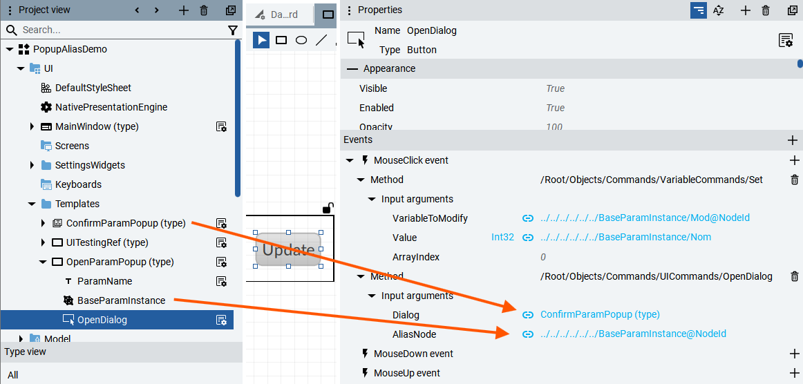The height and width of the screenshot is (384, 803).
Task: Add new item in Project view
Action: pyautogui.click(x=183, y=10)
